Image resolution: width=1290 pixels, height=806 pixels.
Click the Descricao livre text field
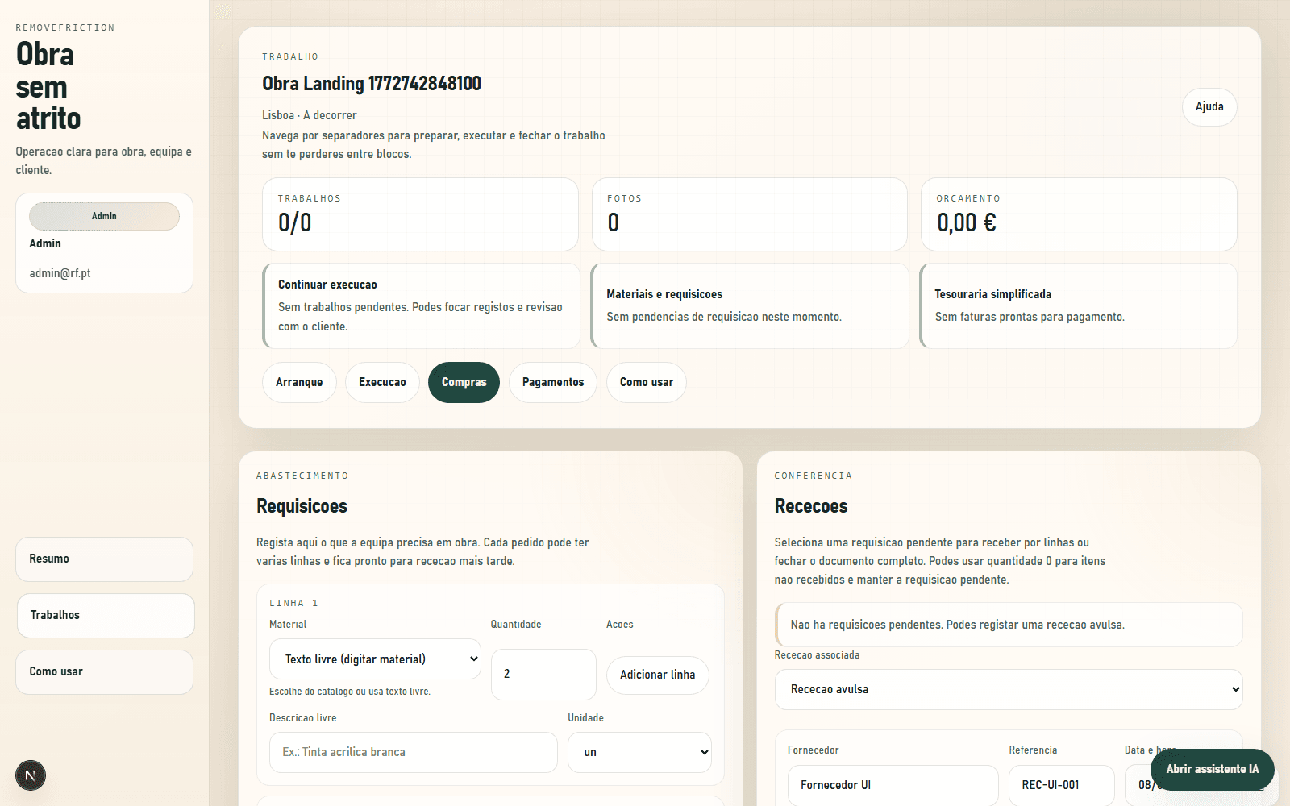coord(413,753)
